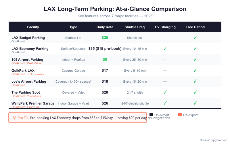
Task: Click the Free Cancel checkmark for QuikPark LAX
Action: 195,70
